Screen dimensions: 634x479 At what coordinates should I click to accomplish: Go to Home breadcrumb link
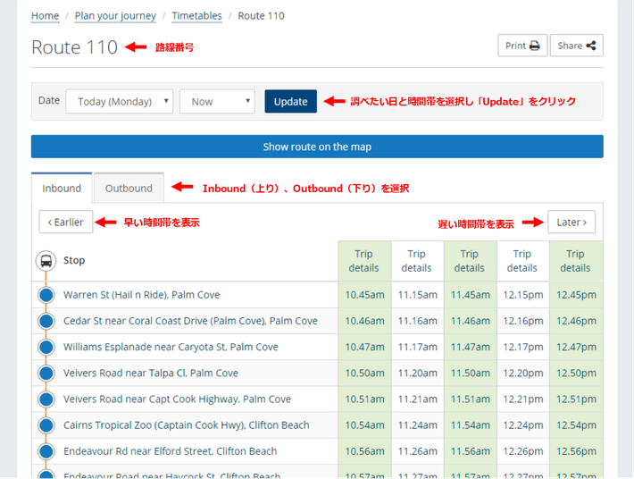click(x=45, y=16)
